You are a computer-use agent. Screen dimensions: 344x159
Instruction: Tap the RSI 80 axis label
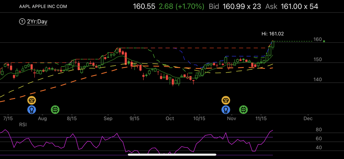[x=319, y=130]
